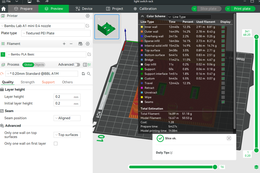The width and height of the screenshot is (260, 173).
Task: Switch to the Support settings tab
Action: pyautogui.click(x=48, y=82)
